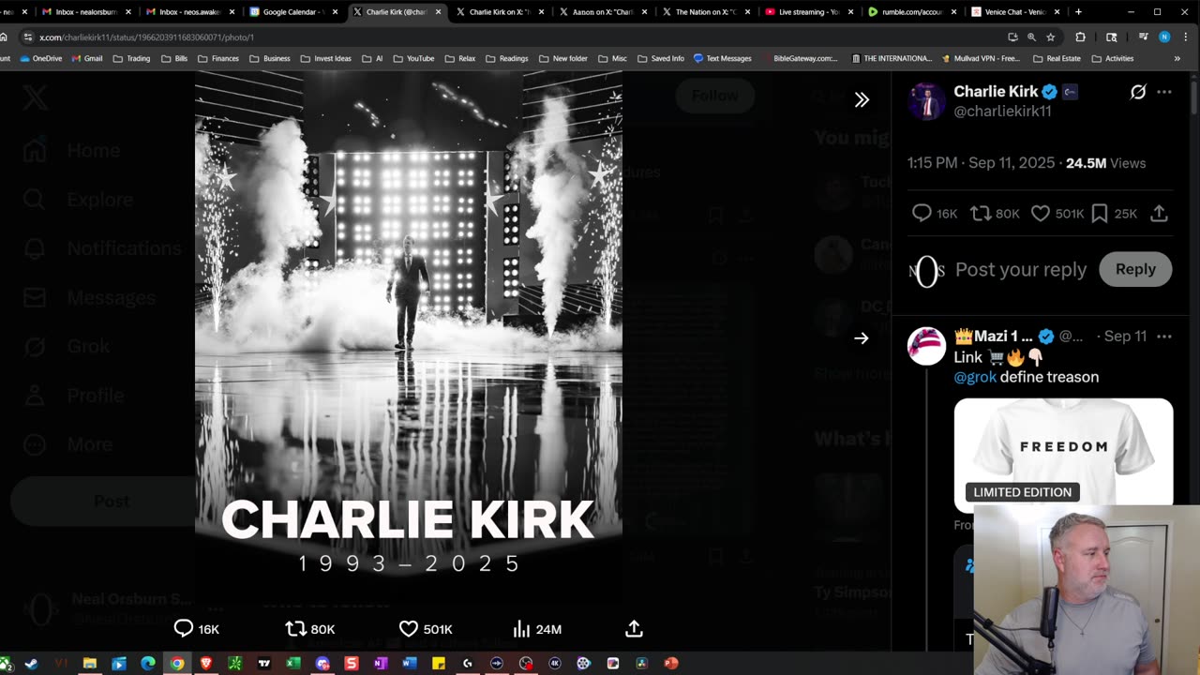Switch to the rumble.com account tab
Viewport: 1200px width, 675px height.
click(x=910, y=12)
